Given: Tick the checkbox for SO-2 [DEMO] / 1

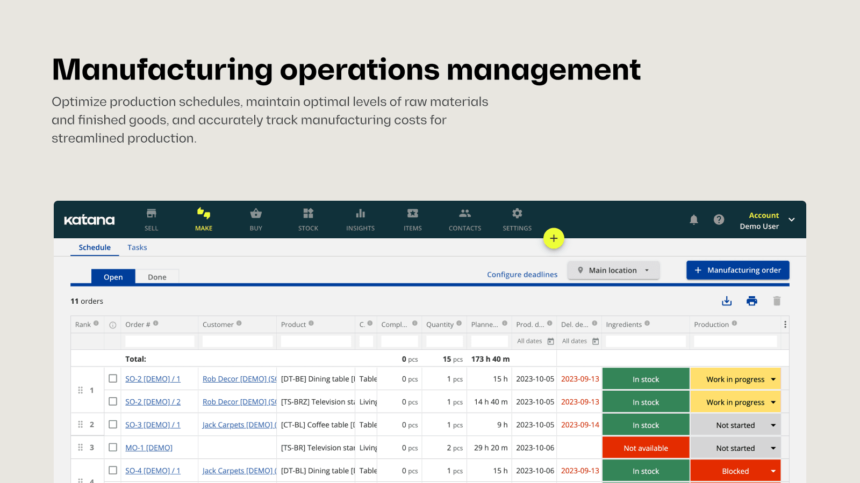Looking at the screenshot, I should tap(113, 378).
